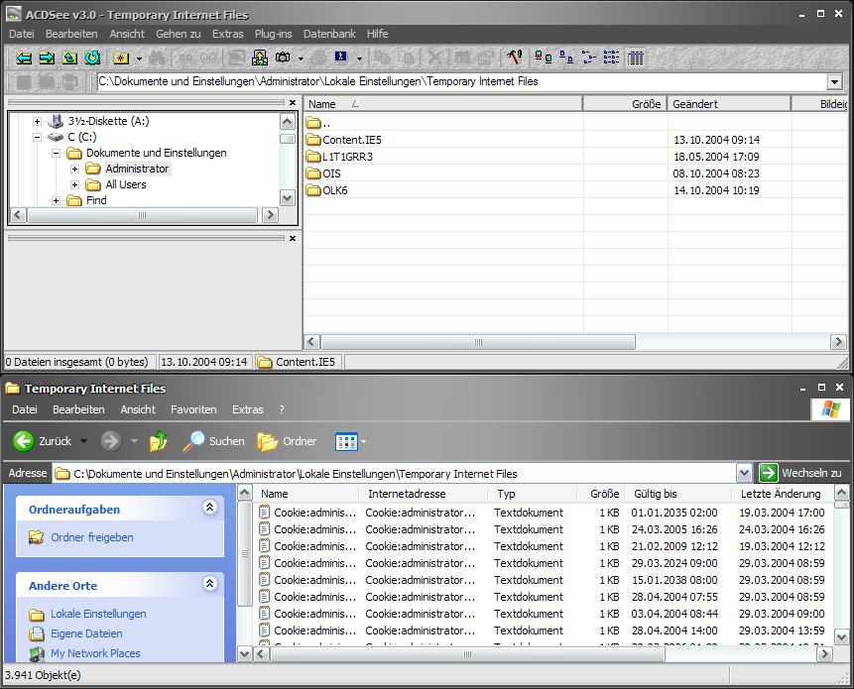Open Eigene Dateien link
Screen dimensions: 854x689
(86, 633)
